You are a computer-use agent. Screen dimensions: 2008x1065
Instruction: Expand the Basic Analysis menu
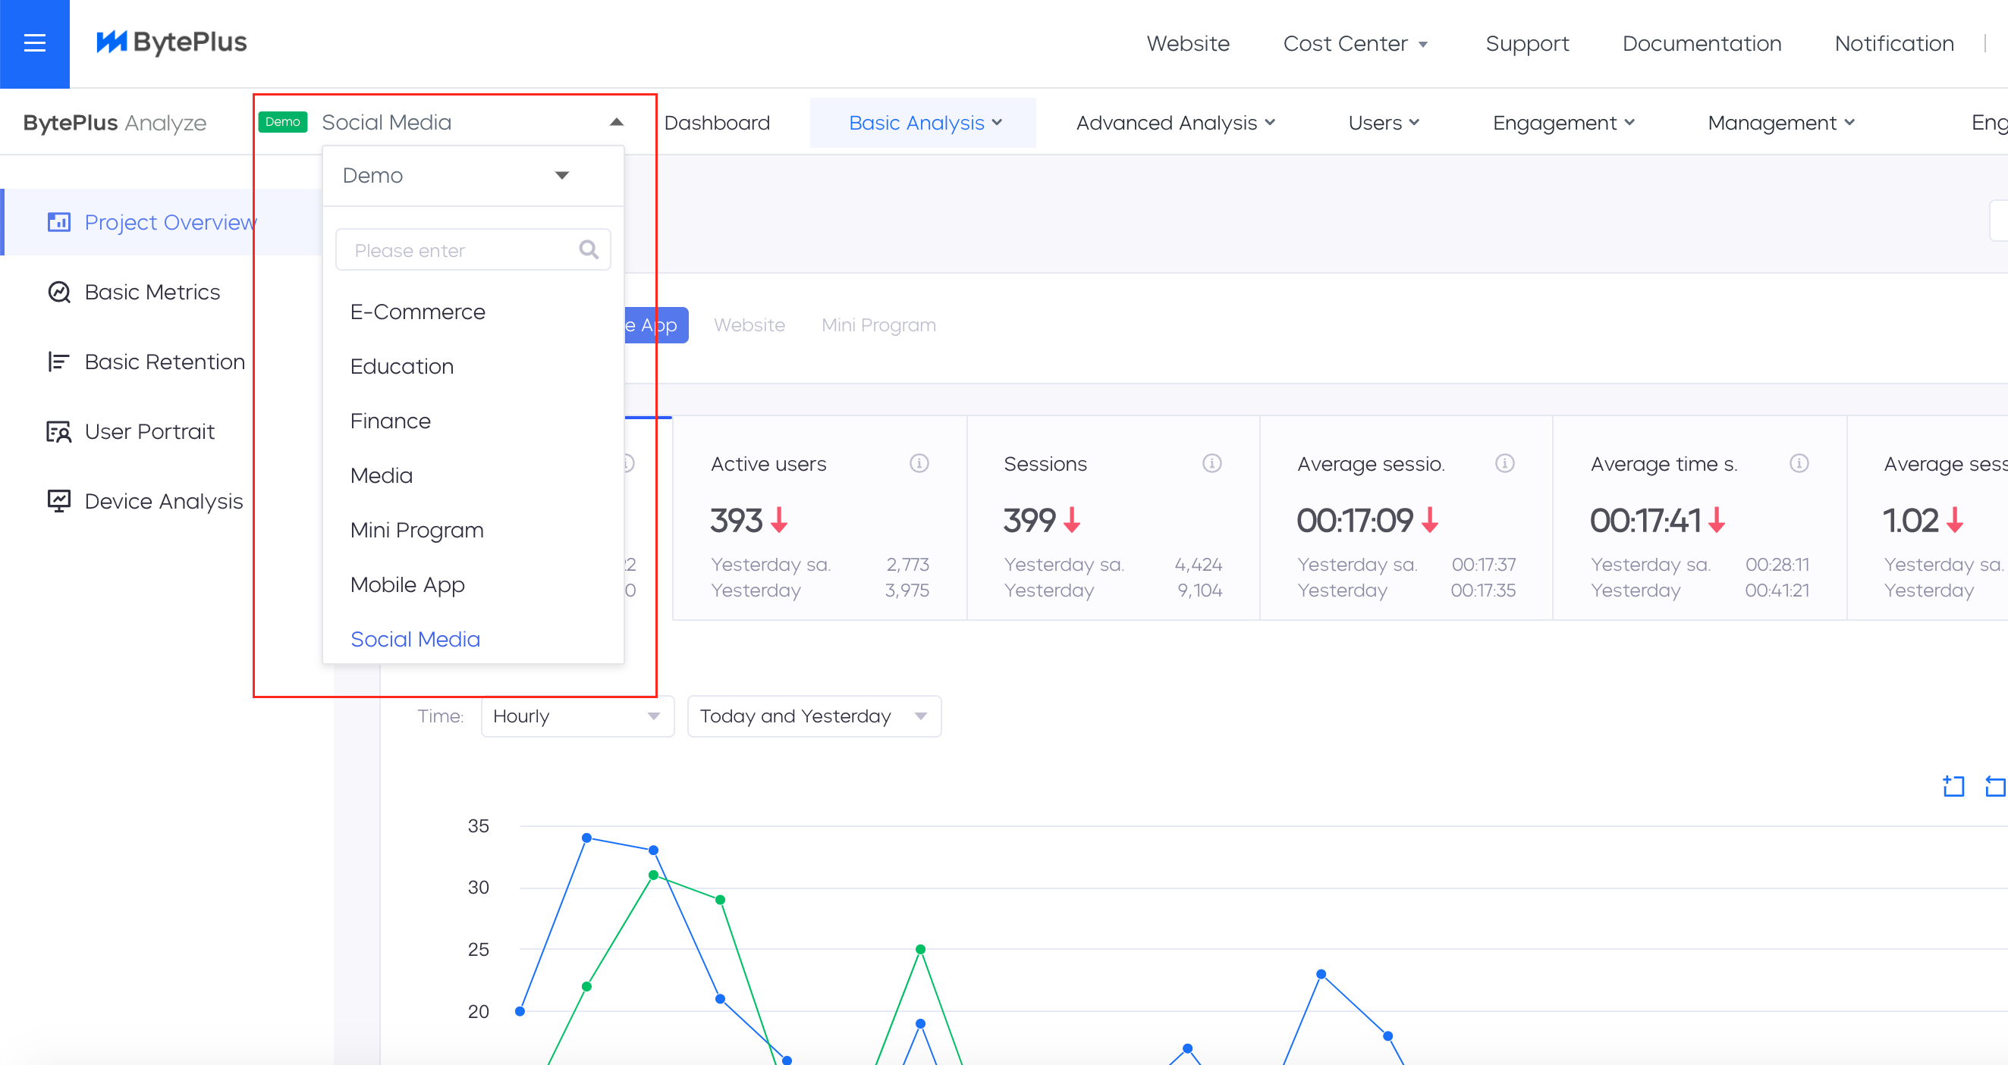[924, 122]
